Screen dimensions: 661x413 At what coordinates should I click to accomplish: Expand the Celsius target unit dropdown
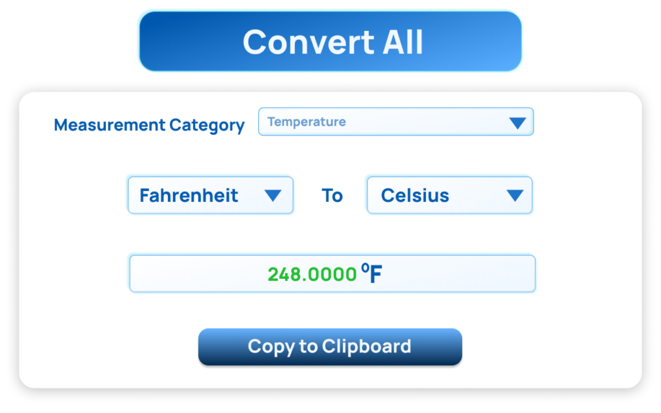point(449,196)
